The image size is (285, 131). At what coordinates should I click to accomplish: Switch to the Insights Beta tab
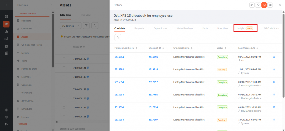[x=245, y=28]
